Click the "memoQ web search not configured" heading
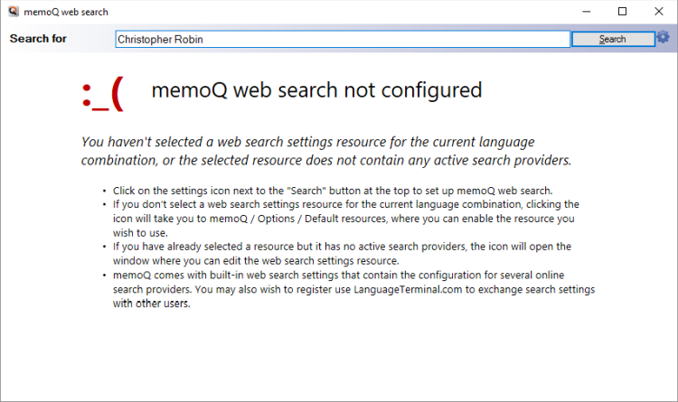The image size is (678, 402). (x=316, y=90)
